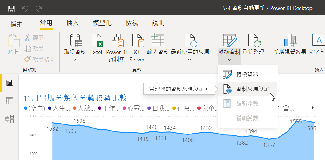Expand the 取得資料 dropdown arrow
The height and width of the screenshot is (160, 325).
(75, 60)
